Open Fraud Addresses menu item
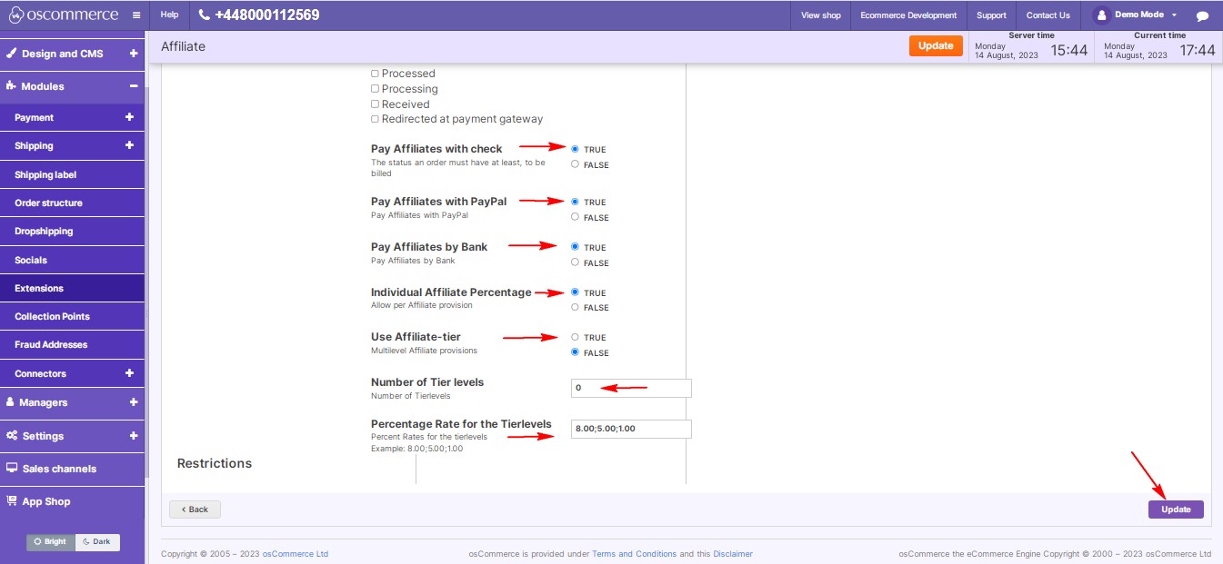 72,344
